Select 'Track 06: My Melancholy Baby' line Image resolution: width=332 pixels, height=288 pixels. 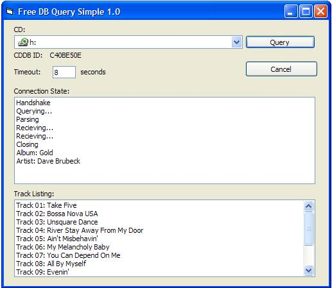pos(63,247)
